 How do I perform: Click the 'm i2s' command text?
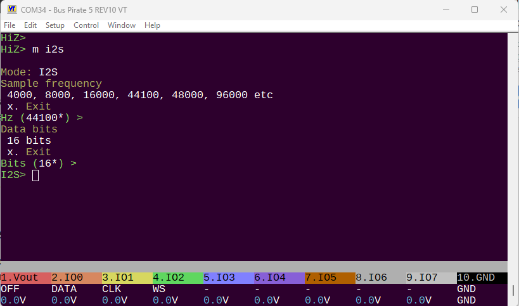48,49
